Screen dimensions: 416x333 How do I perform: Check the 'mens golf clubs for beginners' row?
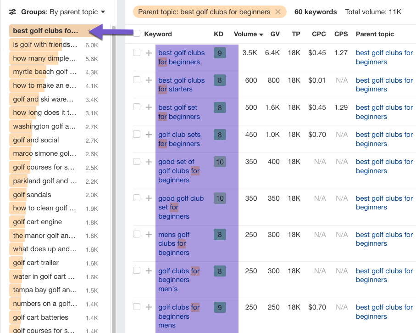pos(137,234)
